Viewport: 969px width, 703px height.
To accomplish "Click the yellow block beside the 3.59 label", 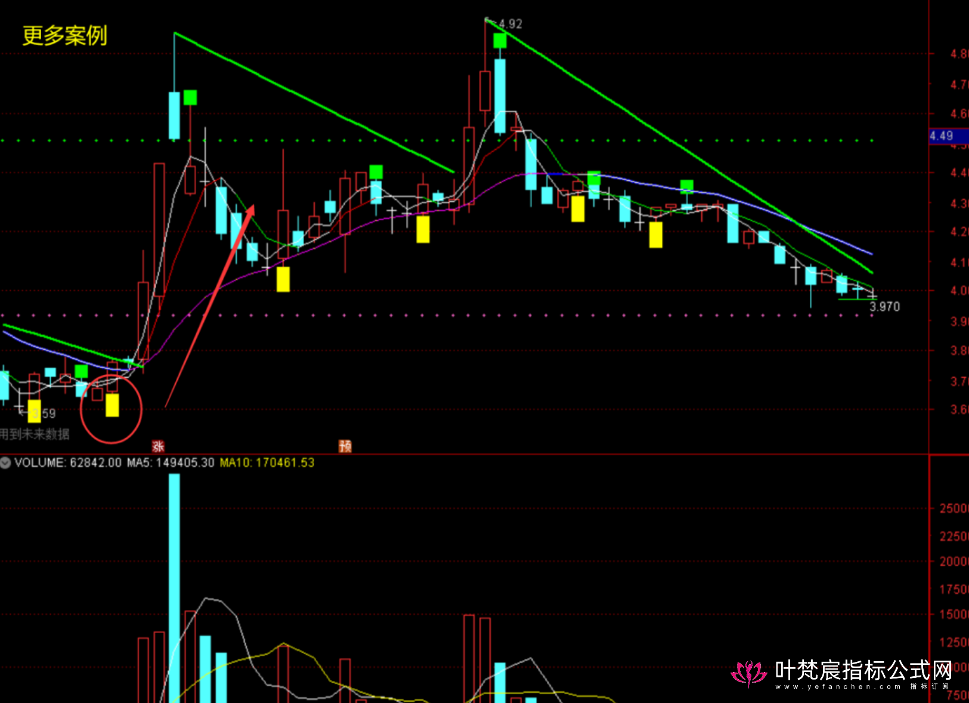I will point(35,411).
